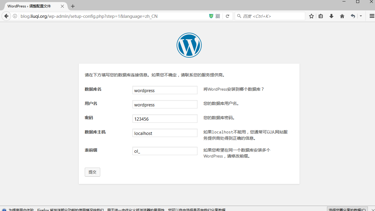Click the 表前缀 input field
This screenshot has height=211, width=375.
165,151
